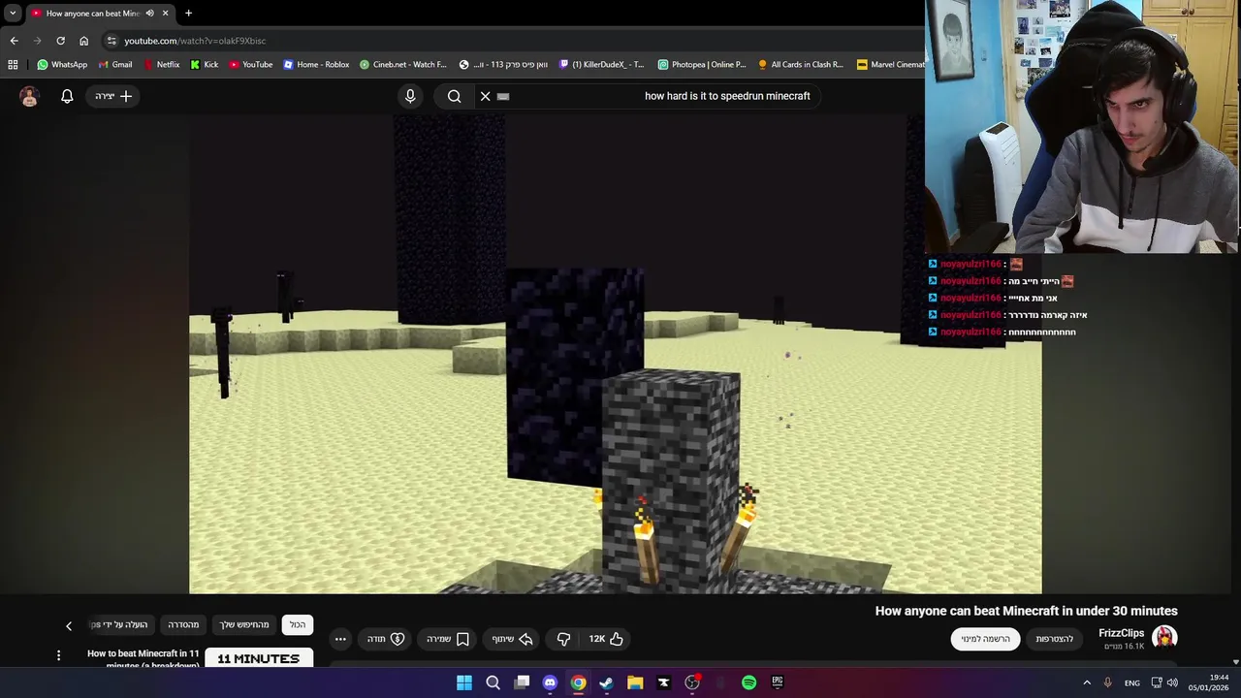This screenshot has height=698, width=1241.
Task: Select the 'מהסדרה' chip
Action: pos(183,625)
